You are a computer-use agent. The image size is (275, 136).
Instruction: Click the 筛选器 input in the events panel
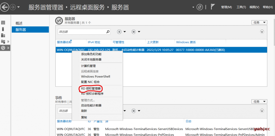click(x=65, y=111)
